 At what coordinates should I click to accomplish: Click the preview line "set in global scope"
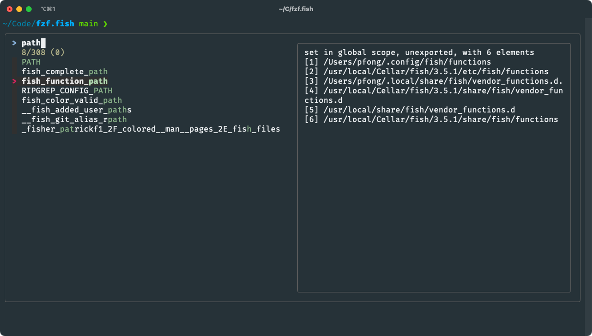point(419,53)
